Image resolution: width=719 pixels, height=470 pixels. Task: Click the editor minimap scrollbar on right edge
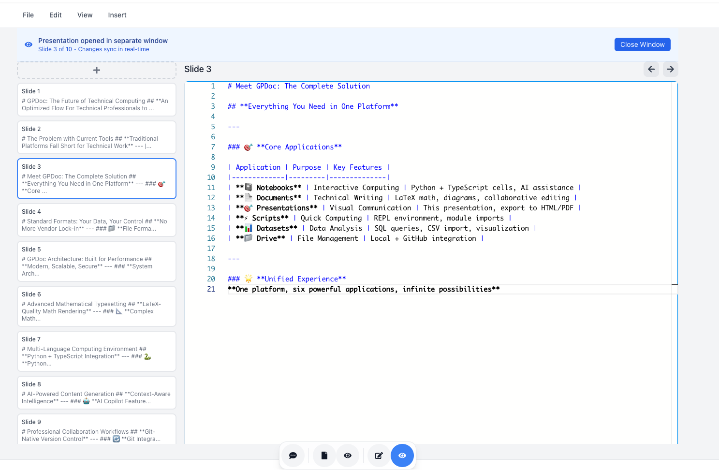tap(675, 263)
